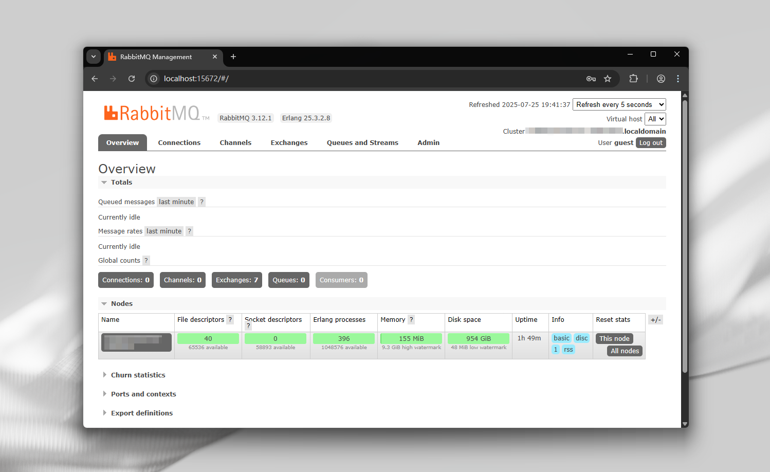Click the socket descriptors 0 value

(276, 338)
